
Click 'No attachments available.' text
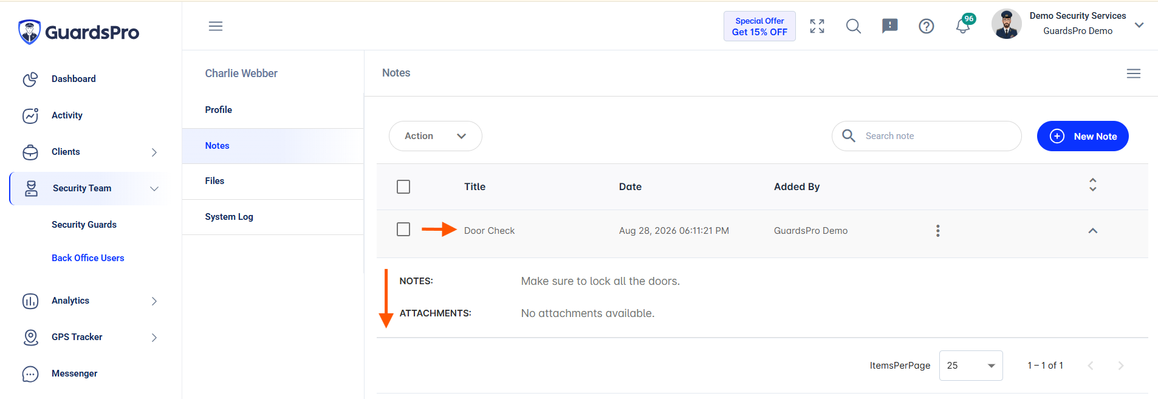tap(588, 313)
